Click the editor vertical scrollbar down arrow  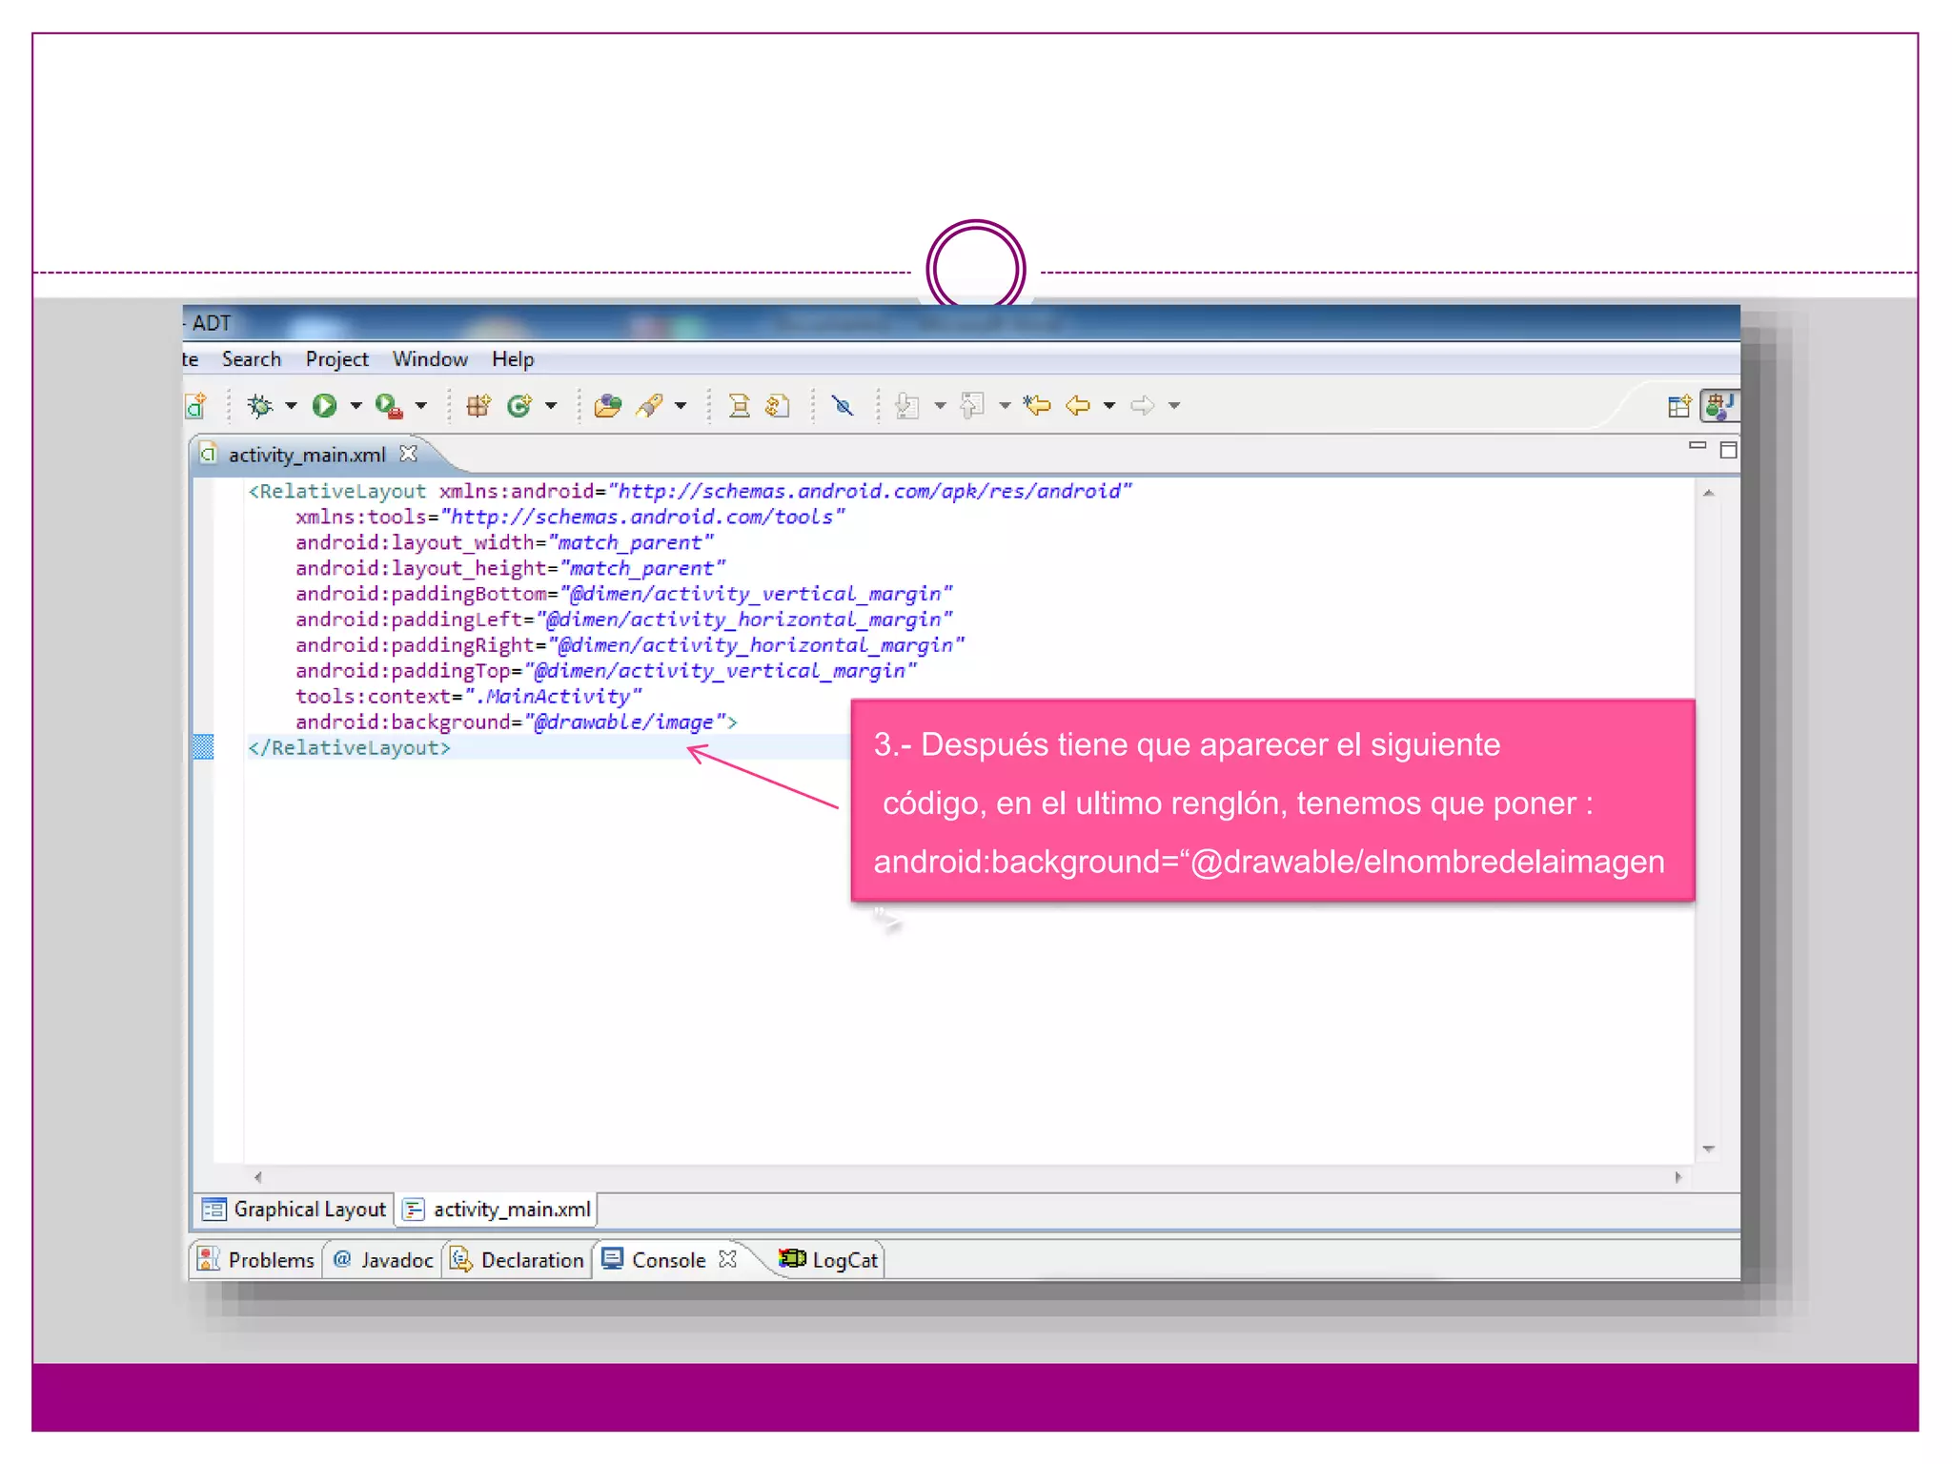[x=1708, y=1149]
